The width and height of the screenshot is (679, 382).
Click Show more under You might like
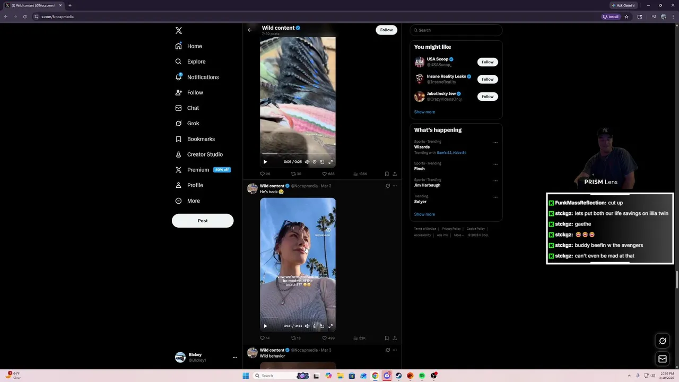(x=424, y=112)
